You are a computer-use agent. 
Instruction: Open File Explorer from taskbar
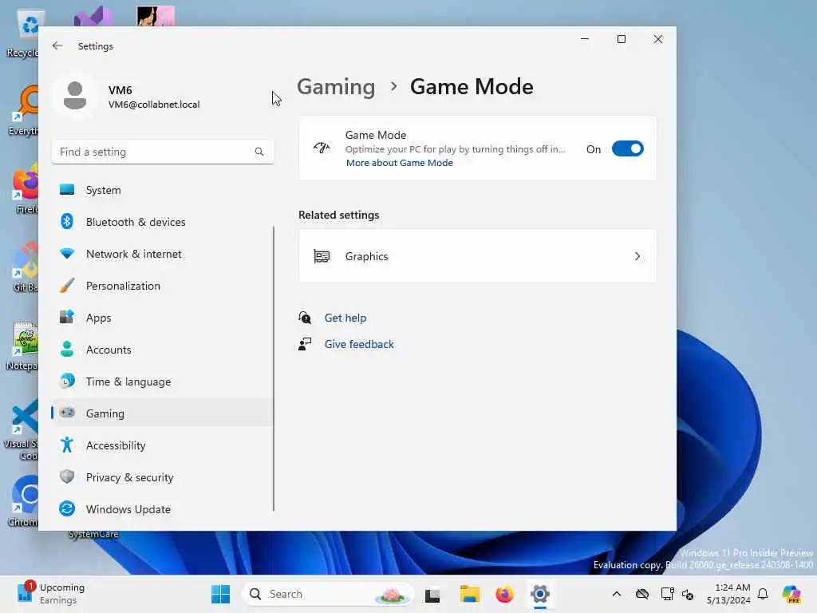click(469, 594)
